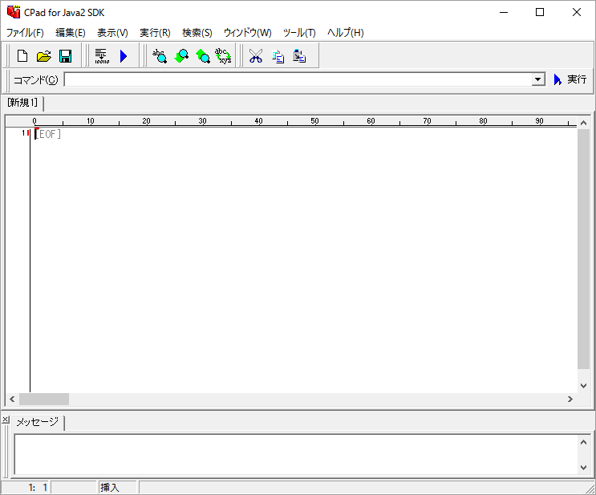Open the ファイル(F) menu
The image size is (596, 495).
[x=25, y=33]
